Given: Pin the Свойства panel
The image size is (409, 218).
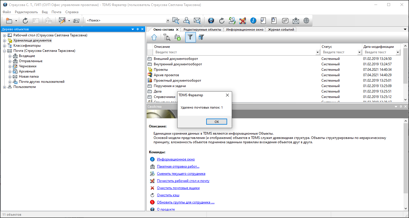Looking at the screenshot, I should [401, 107].
